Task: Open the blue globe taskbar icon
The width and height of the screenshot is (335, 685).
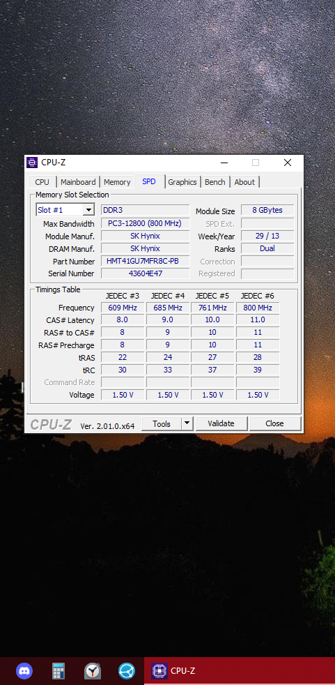Action: point(127,670)
